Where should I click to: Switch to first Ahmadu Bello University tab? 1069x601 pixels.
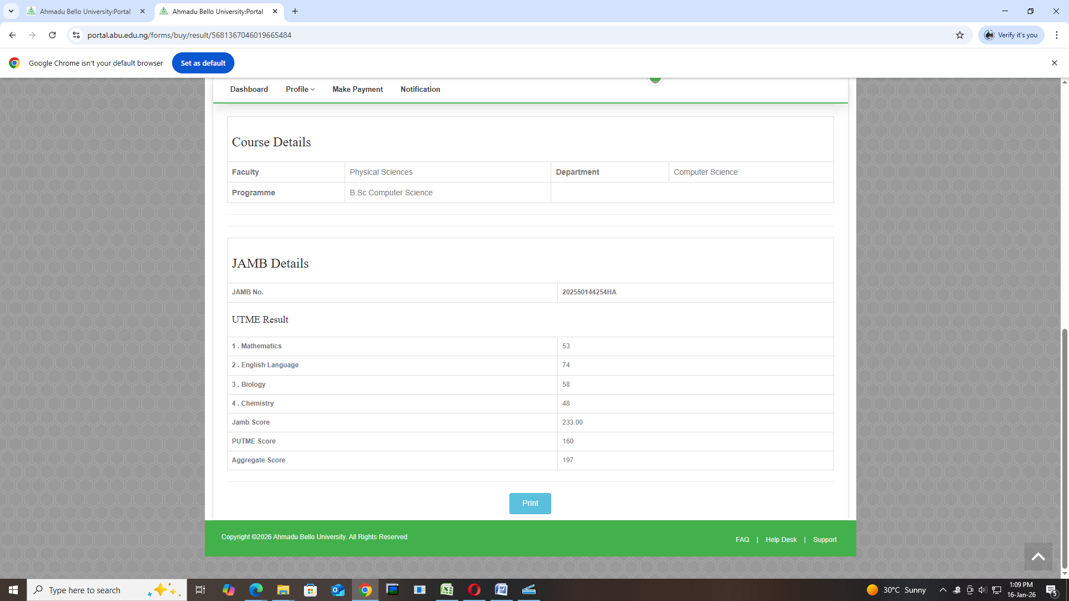(x=85, y=11)
